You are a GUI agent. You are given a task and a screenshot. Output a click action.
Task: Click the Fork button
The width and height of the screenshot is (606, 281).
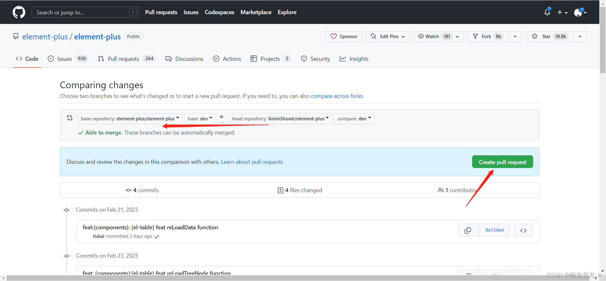[x=488, y=37]
